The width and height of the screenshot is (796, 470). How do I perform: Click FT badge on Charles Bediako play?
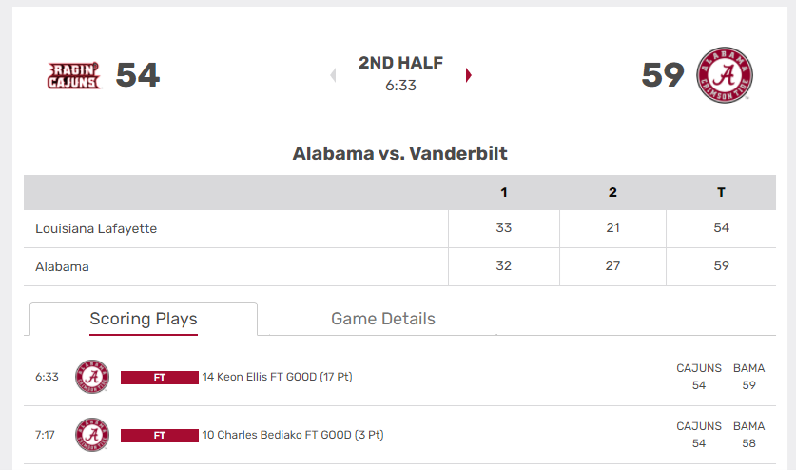[x=160, y=436]
